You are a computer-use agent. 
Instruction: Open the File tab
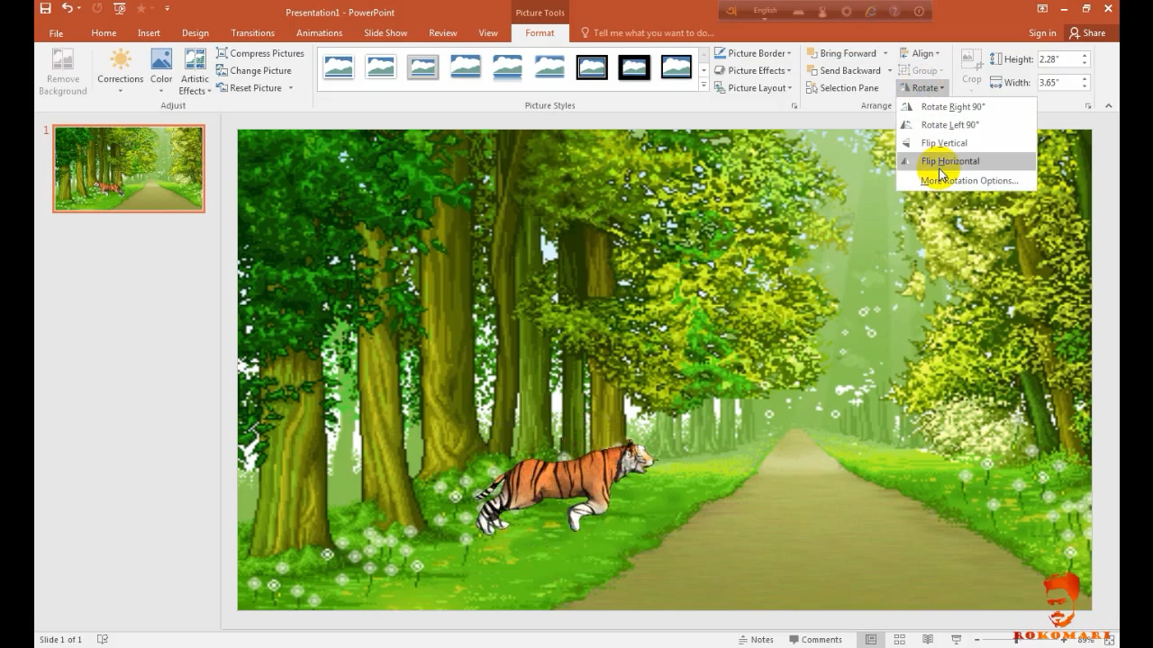pyautogui.click(x=56, y=33)
